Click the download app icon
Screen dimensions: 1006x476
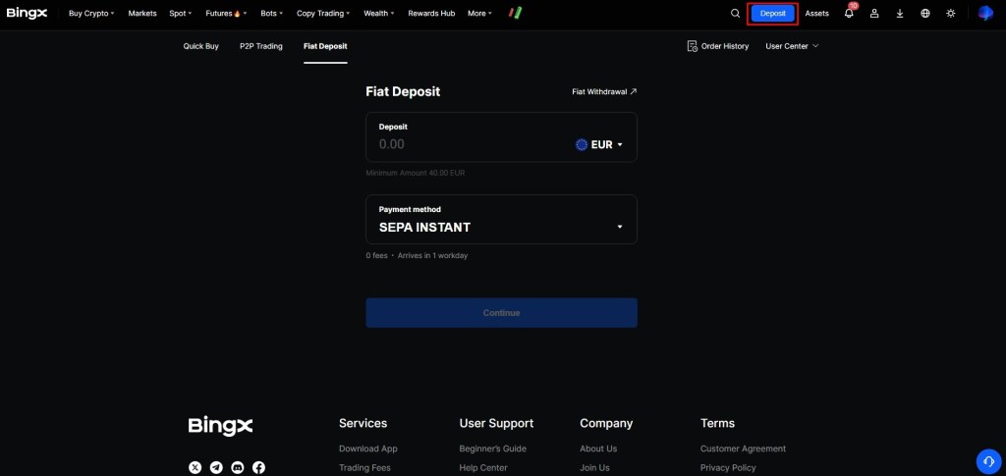pyautogui.click(x=900, y=14)
